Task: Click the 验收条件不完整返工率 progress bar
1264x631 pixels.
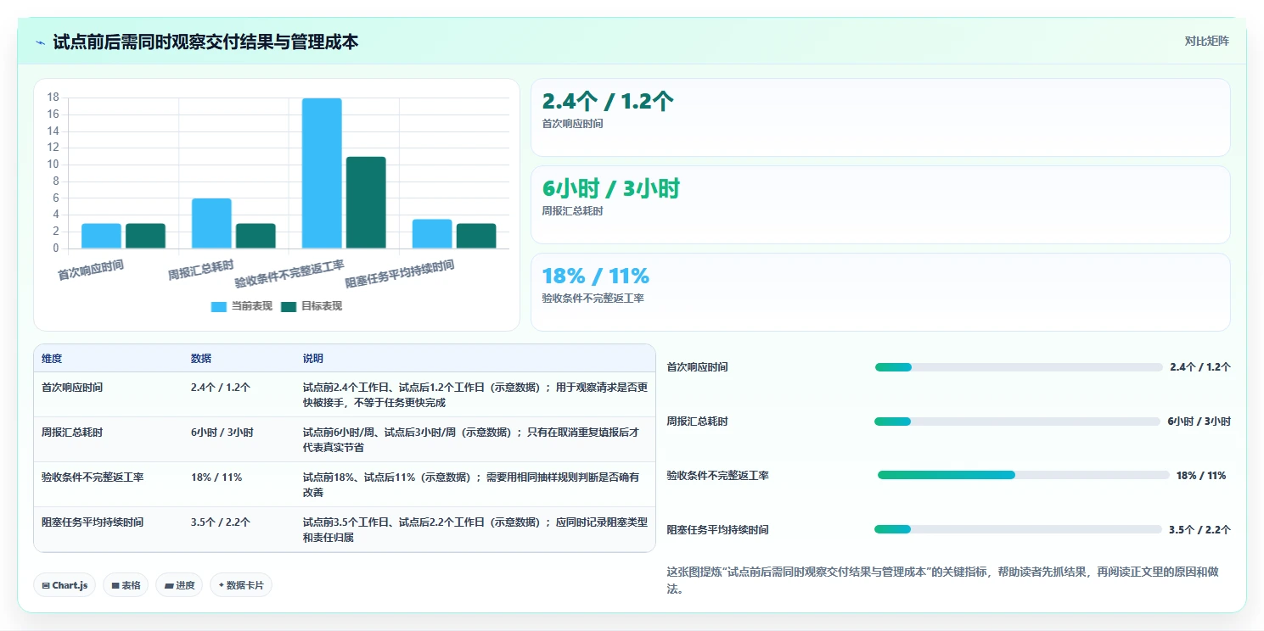Action: [x=1024, y=475]
